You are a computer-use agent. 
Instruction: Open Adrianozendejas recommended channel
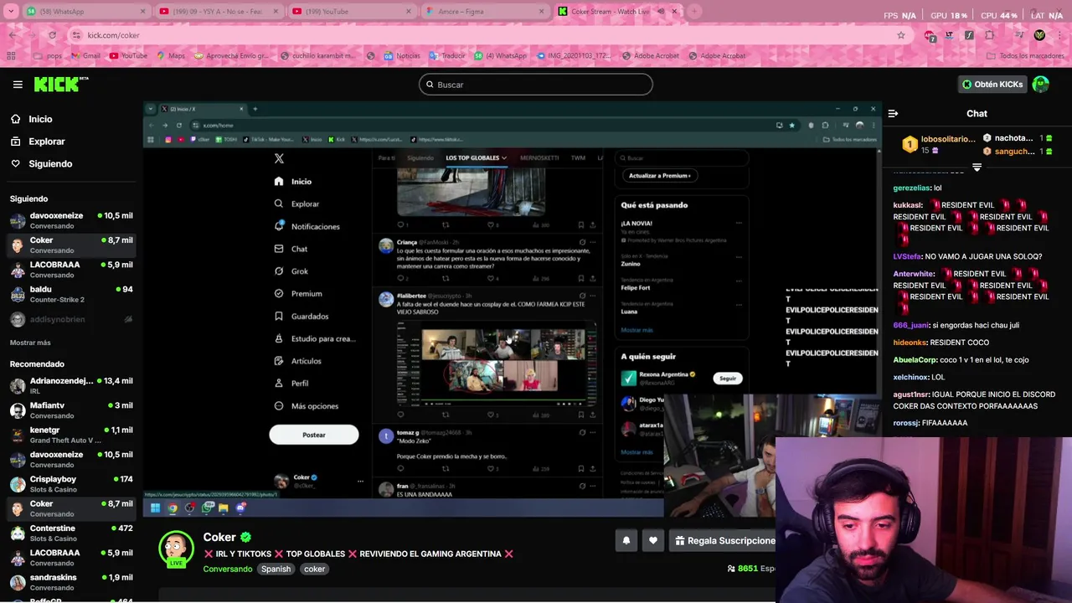(71, 385)
